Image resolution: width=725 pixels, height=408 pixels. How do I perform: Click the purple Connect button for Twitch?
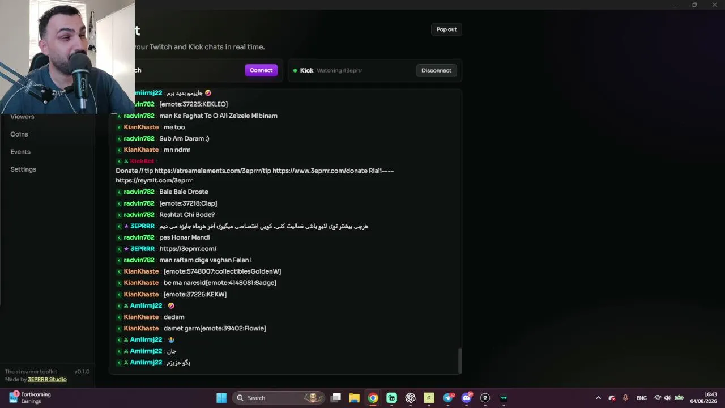point(261,70)
